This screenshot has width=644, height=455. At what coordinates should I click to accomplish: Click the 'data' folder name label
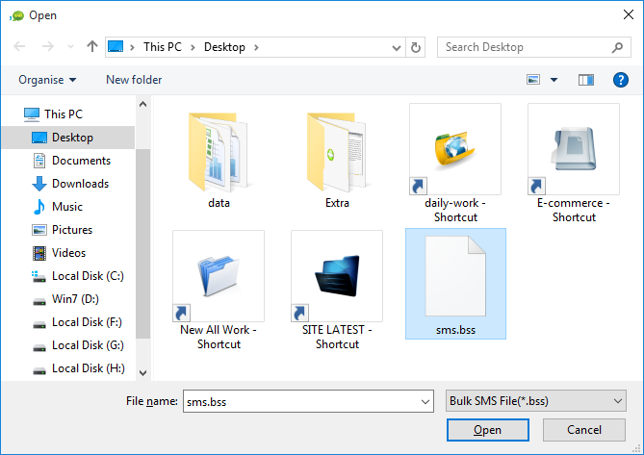pyautogui.click(x=219, y=203)
